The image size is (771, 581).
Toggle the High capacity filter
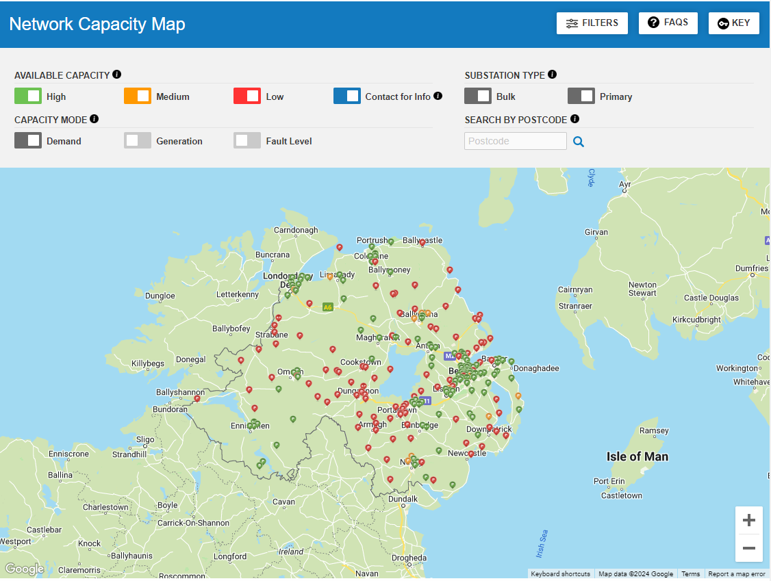coord(28,96)
